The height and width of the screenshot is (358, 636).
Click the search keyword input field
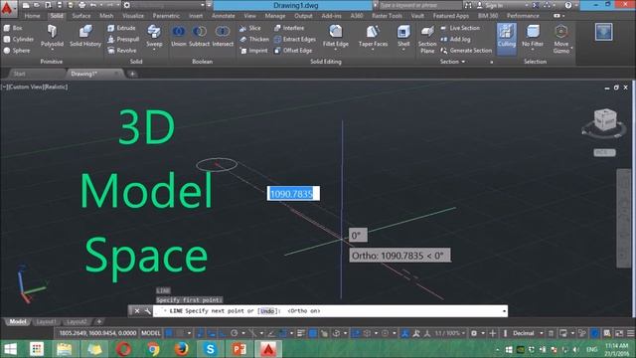(419, 5)
